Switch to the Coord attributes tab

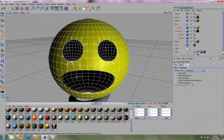tap(181, 65)
